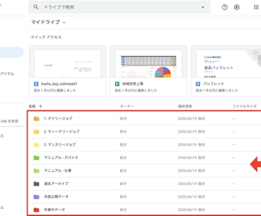Select the 外部公開データ folder name
This screenshot has width=261, height=216.
(56, 197)
